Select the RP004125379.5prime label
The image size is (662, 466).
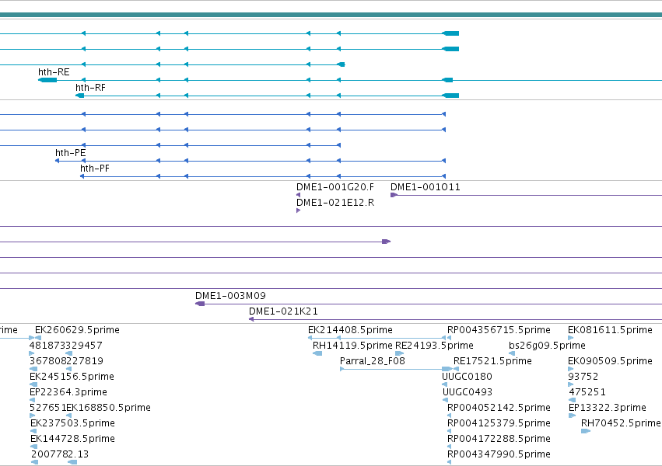[499, 423]
